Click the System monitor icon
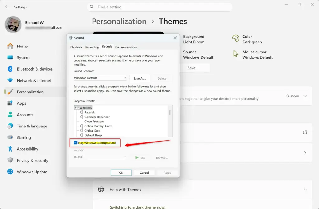Viewport: 319px width, 209px height. click(x=10, y=57)
